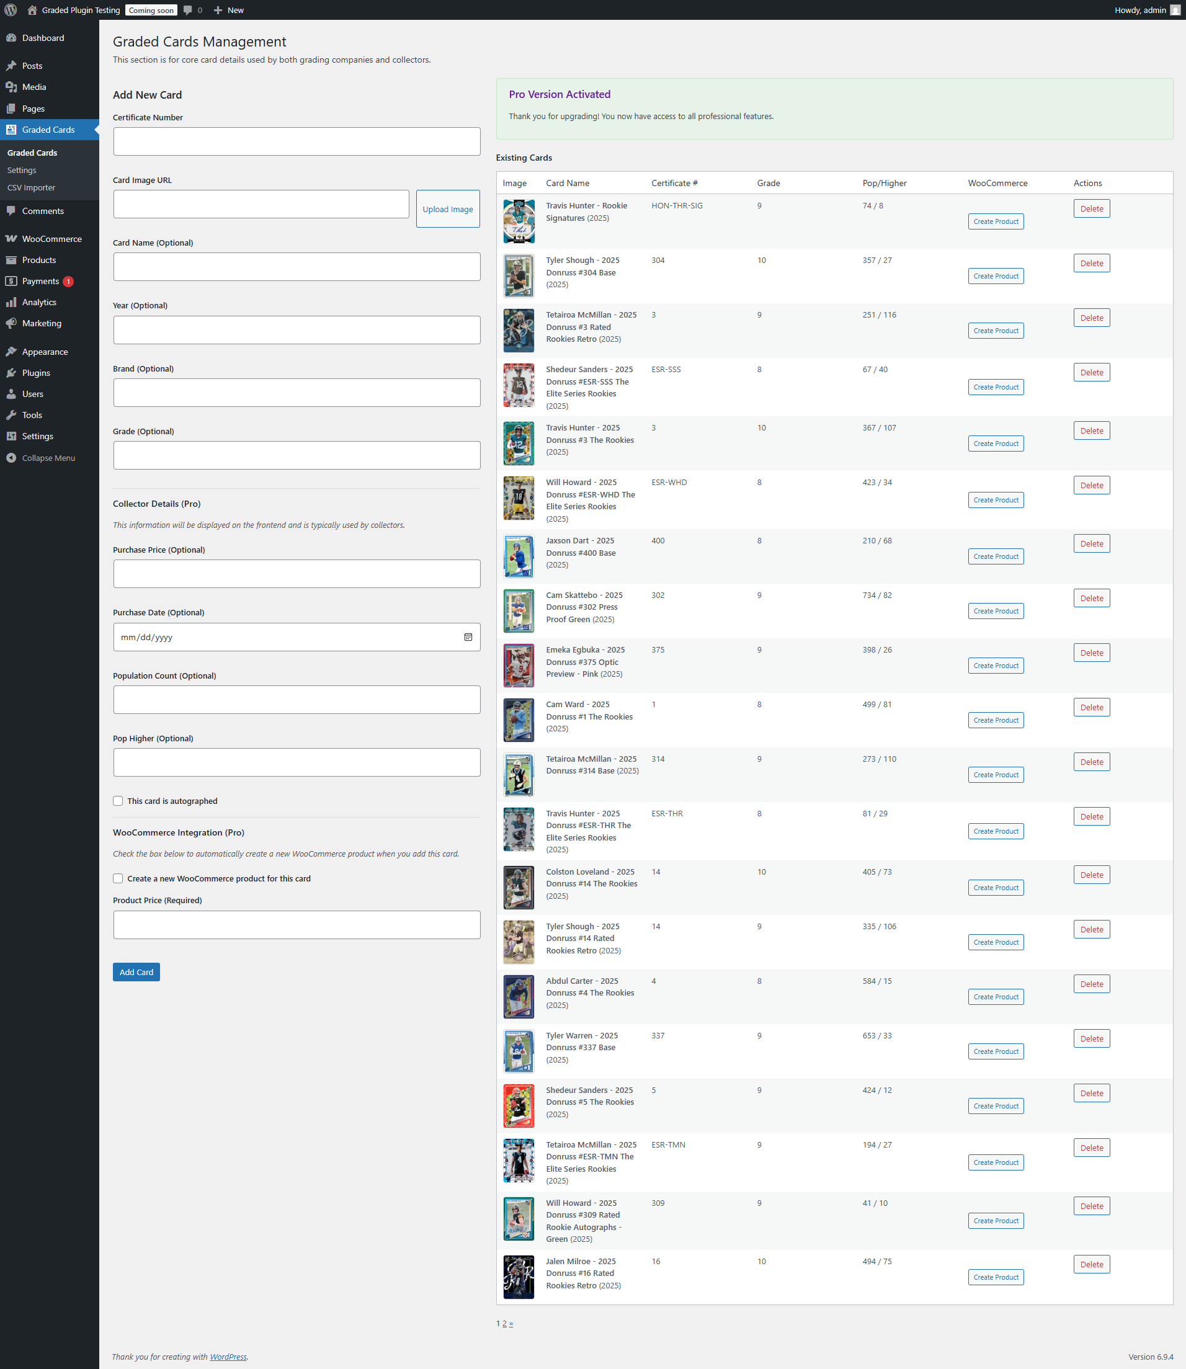Click the Cam Ward card thumbnail

click(518, 720)
